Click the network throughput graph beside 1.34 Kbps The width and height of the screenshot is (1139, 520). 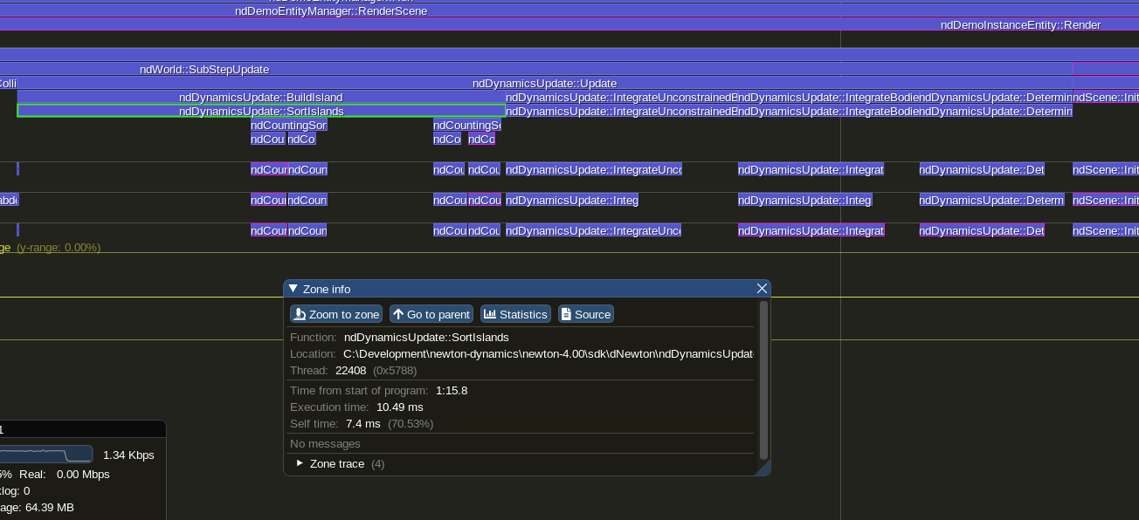point(45,455)
